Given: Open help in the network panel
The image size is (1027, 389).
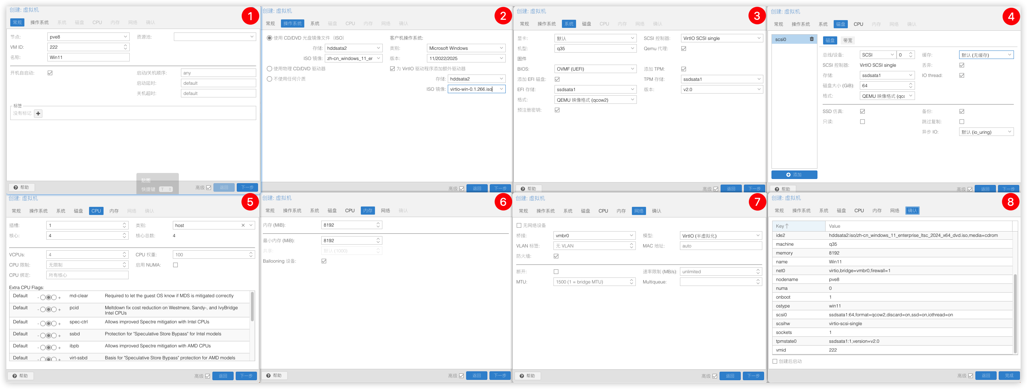Looking at the screenshot, I should point(527,376).
